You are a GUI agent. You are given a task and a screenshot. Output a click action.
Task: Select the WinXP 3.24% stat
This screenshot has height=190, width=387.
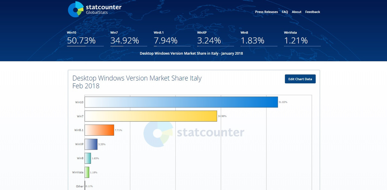(x=216, y=38)
